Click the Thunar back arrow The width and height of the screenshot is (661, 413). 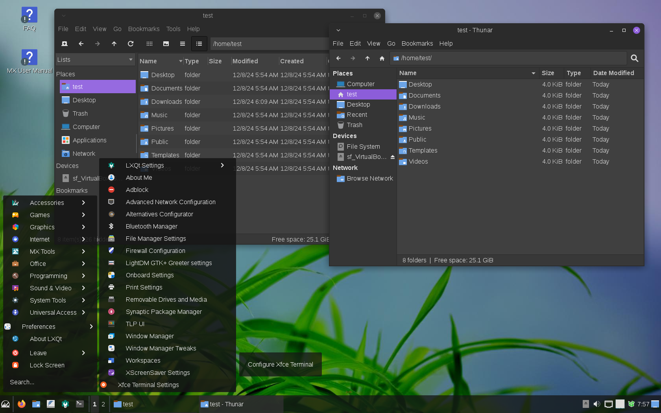click(338, 58)
